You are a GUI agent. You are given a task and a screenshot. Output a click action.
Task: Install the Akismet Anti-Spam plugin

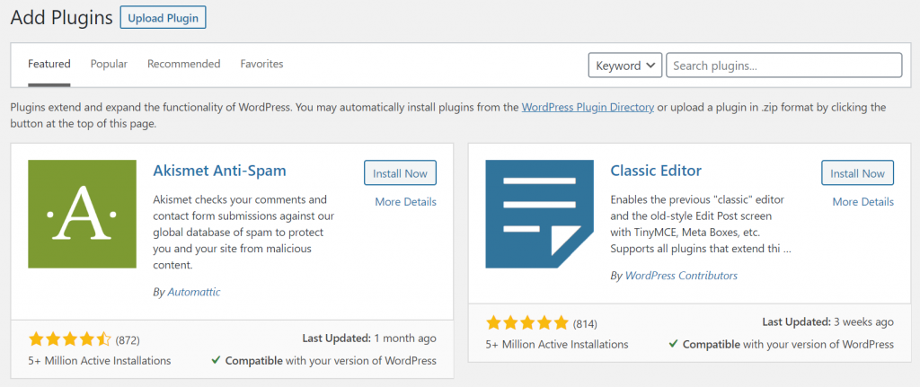coord(400,173)
